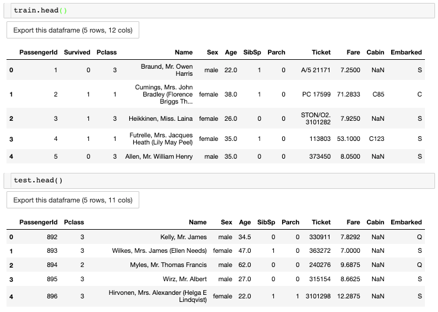
Task: Click fare value 7.8292
Action: [350, 237]
